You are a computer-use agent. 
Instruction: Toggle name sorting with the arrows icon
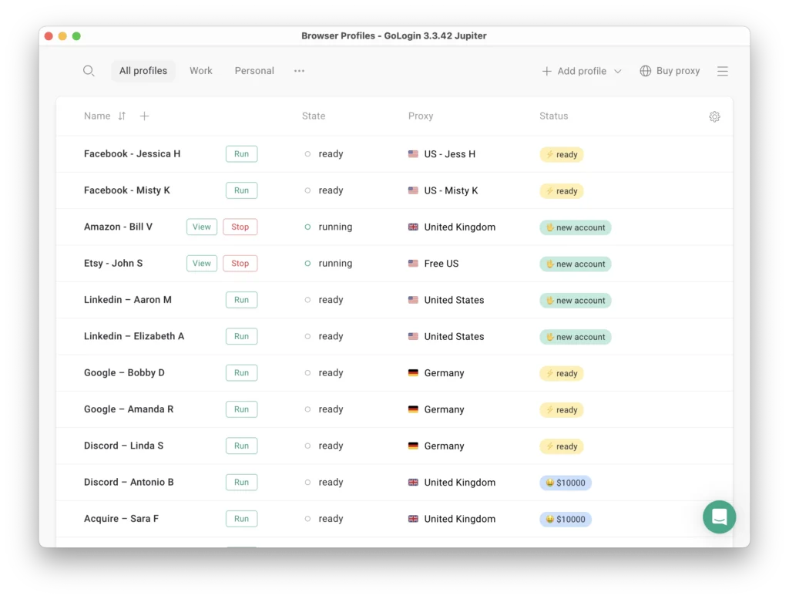click(122, 116)
